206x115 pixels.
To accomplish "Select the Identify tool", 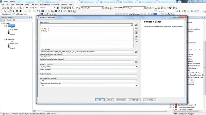I will [43, 11].
